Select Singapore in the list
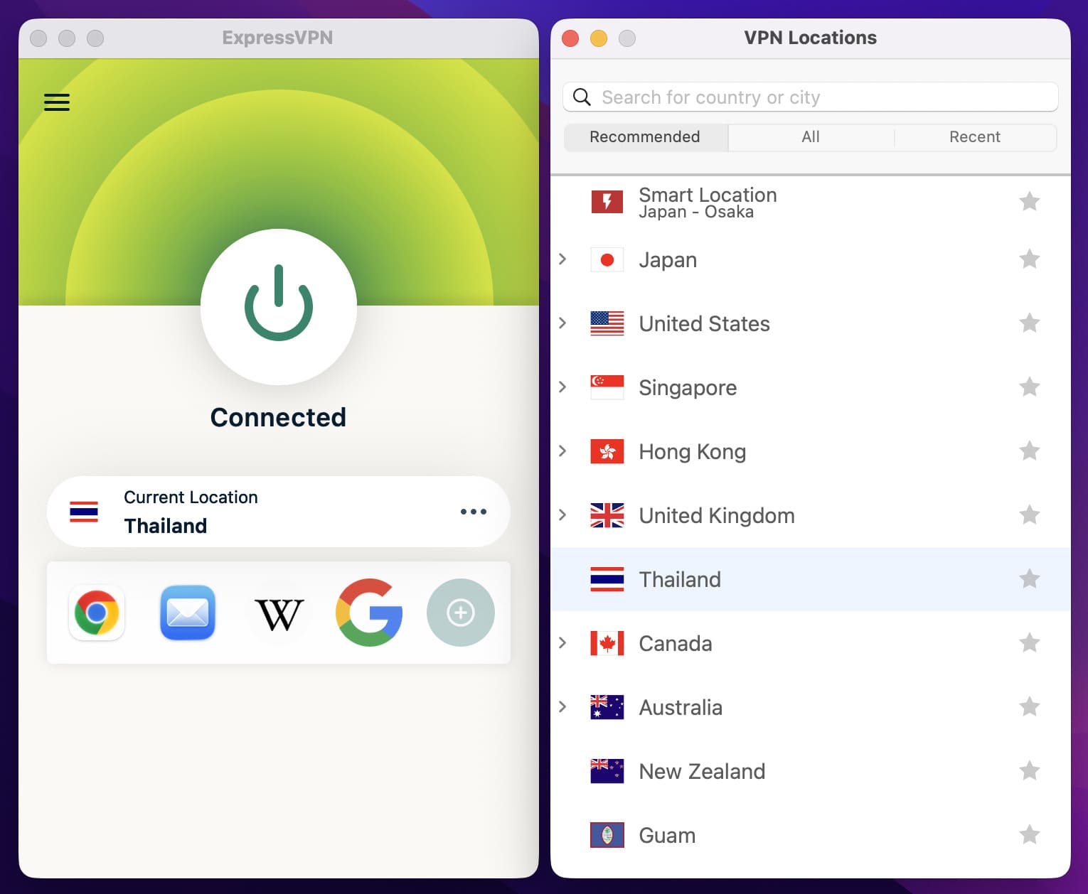1088x894 pixels. tap(811, 387)
